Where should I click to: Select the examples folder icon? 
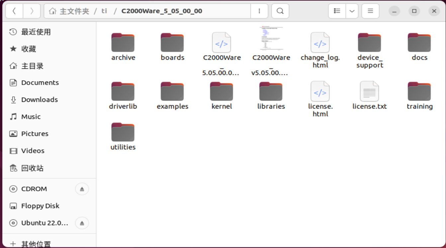[172, 91]
